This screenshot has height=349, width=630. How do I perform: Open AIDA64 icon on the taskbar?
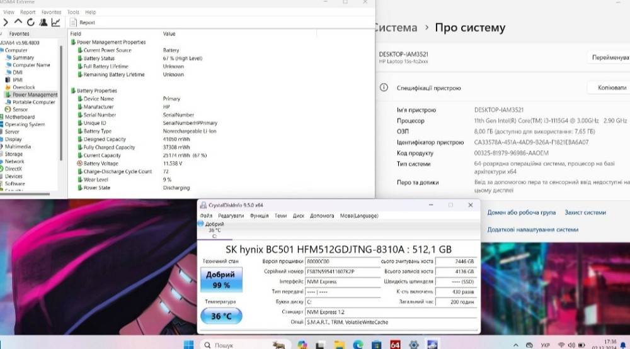click(396, 345)
